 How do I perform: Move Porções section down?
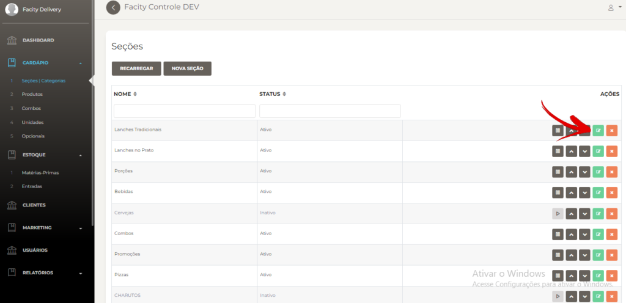pos(585,172)
